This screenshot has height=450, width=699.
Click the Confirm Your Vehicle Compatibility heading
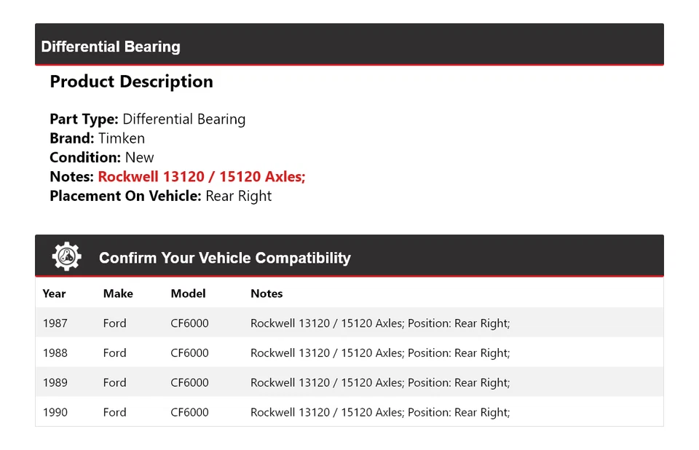click(224, 258)
